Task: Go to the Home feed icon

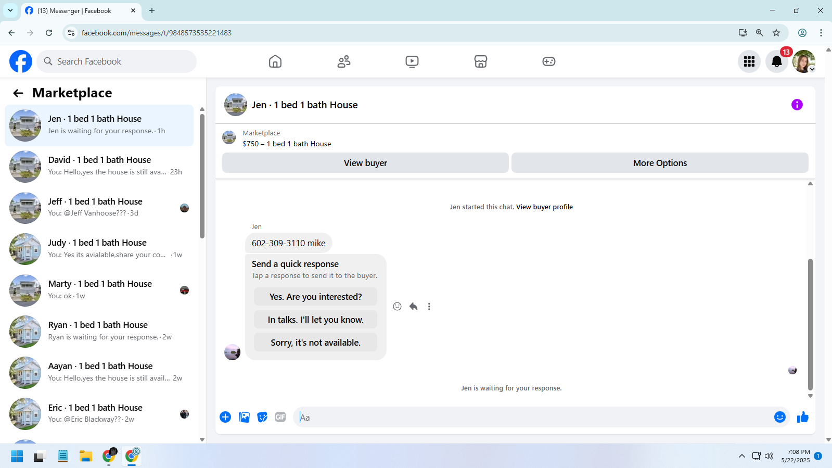Action: pos(275,61)
